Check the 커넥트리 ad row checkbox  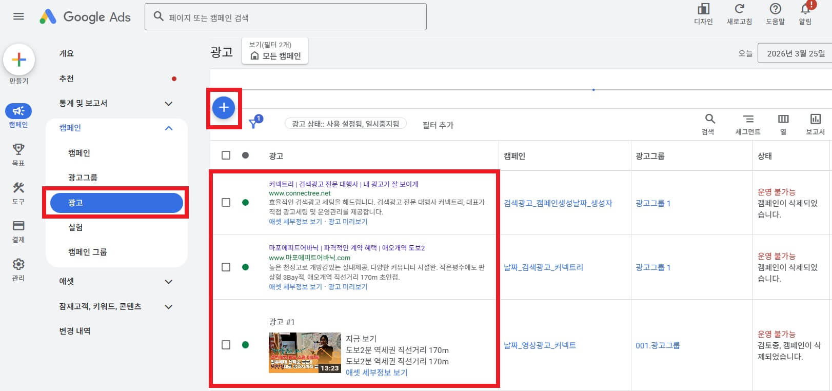(x=226, y=203)
